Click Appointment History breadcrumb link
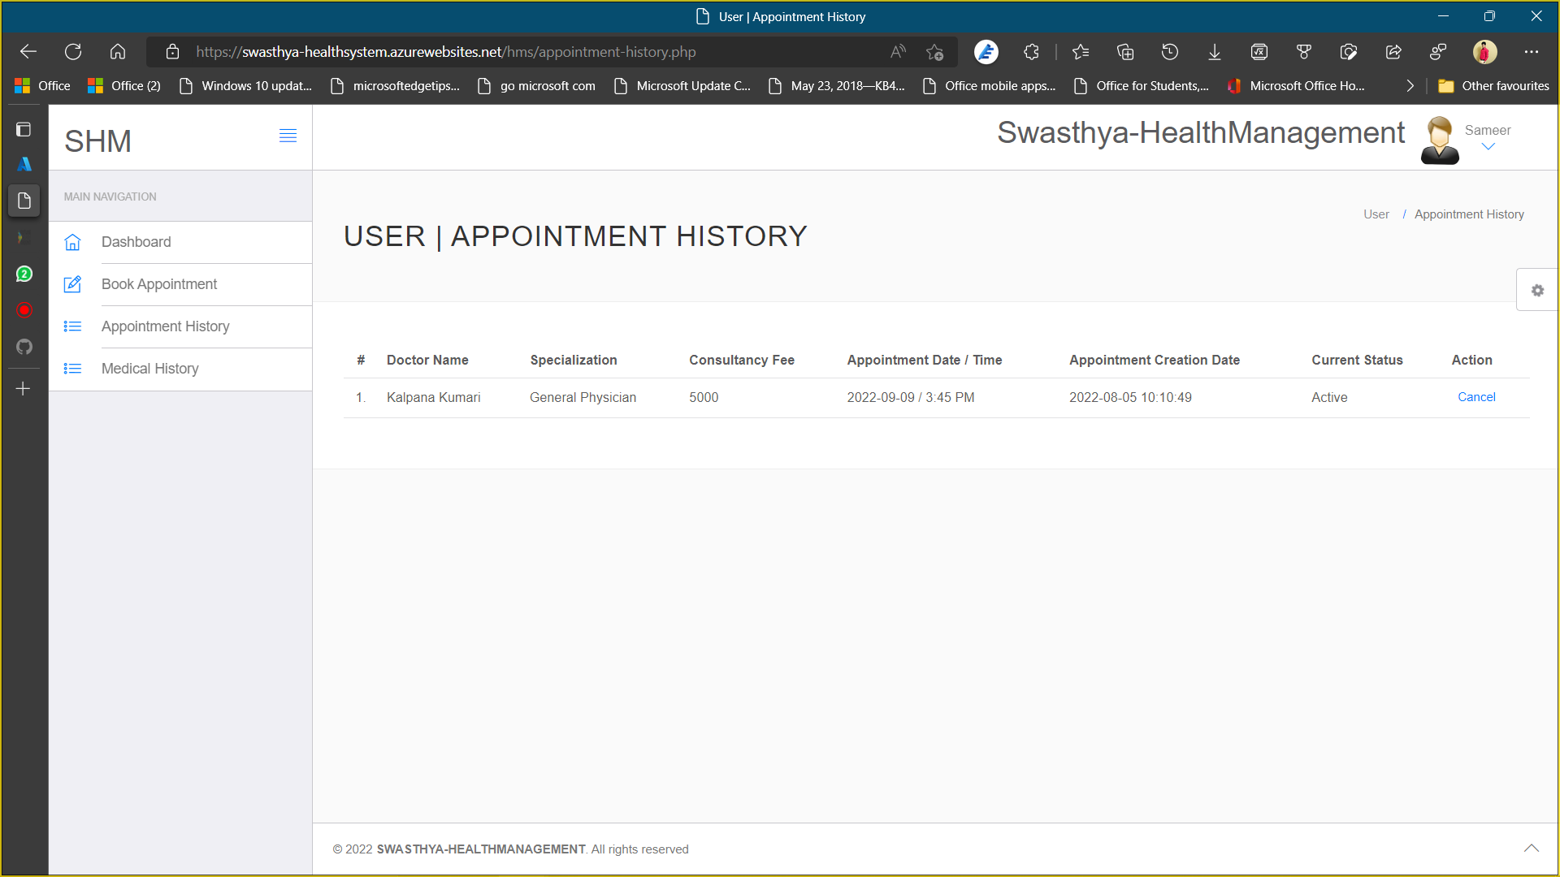The image size is (1560, 877). [x=1469, y=214]
